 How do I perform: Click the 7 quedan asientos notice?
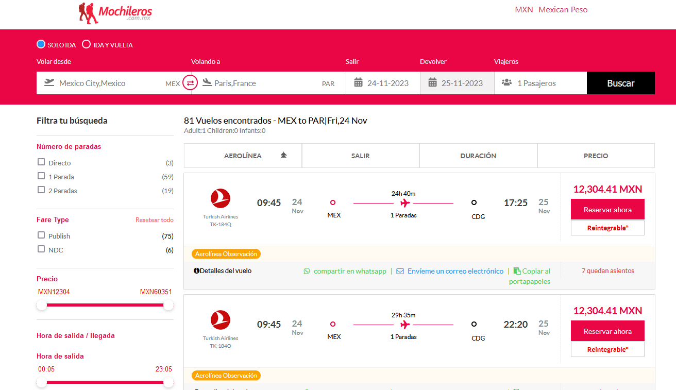(x=608, y=270)
